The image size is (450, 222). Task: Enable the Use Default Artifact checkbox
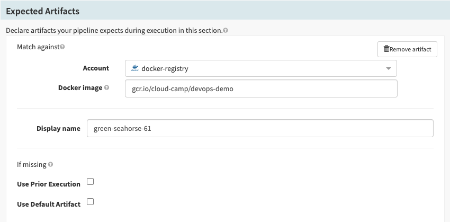(x=90, y=201)
